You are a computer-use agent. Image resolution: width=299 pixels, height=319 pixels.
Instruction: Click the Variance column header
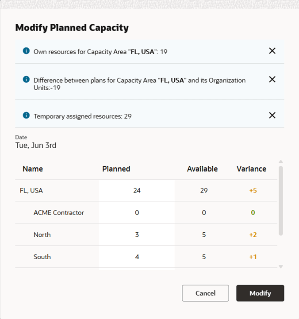[251, 169]
